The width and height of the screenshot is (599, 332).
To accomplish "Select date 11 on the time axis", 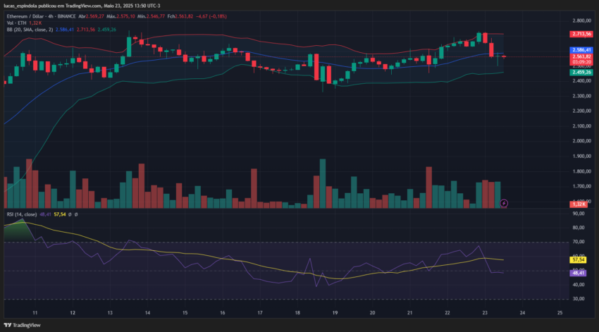I will point(35,312).
